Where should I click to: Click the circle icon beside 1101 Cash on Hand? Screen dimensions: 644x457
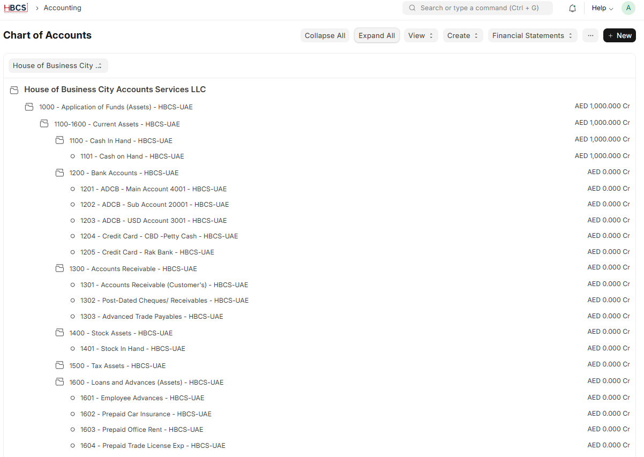tap(72, 156)
